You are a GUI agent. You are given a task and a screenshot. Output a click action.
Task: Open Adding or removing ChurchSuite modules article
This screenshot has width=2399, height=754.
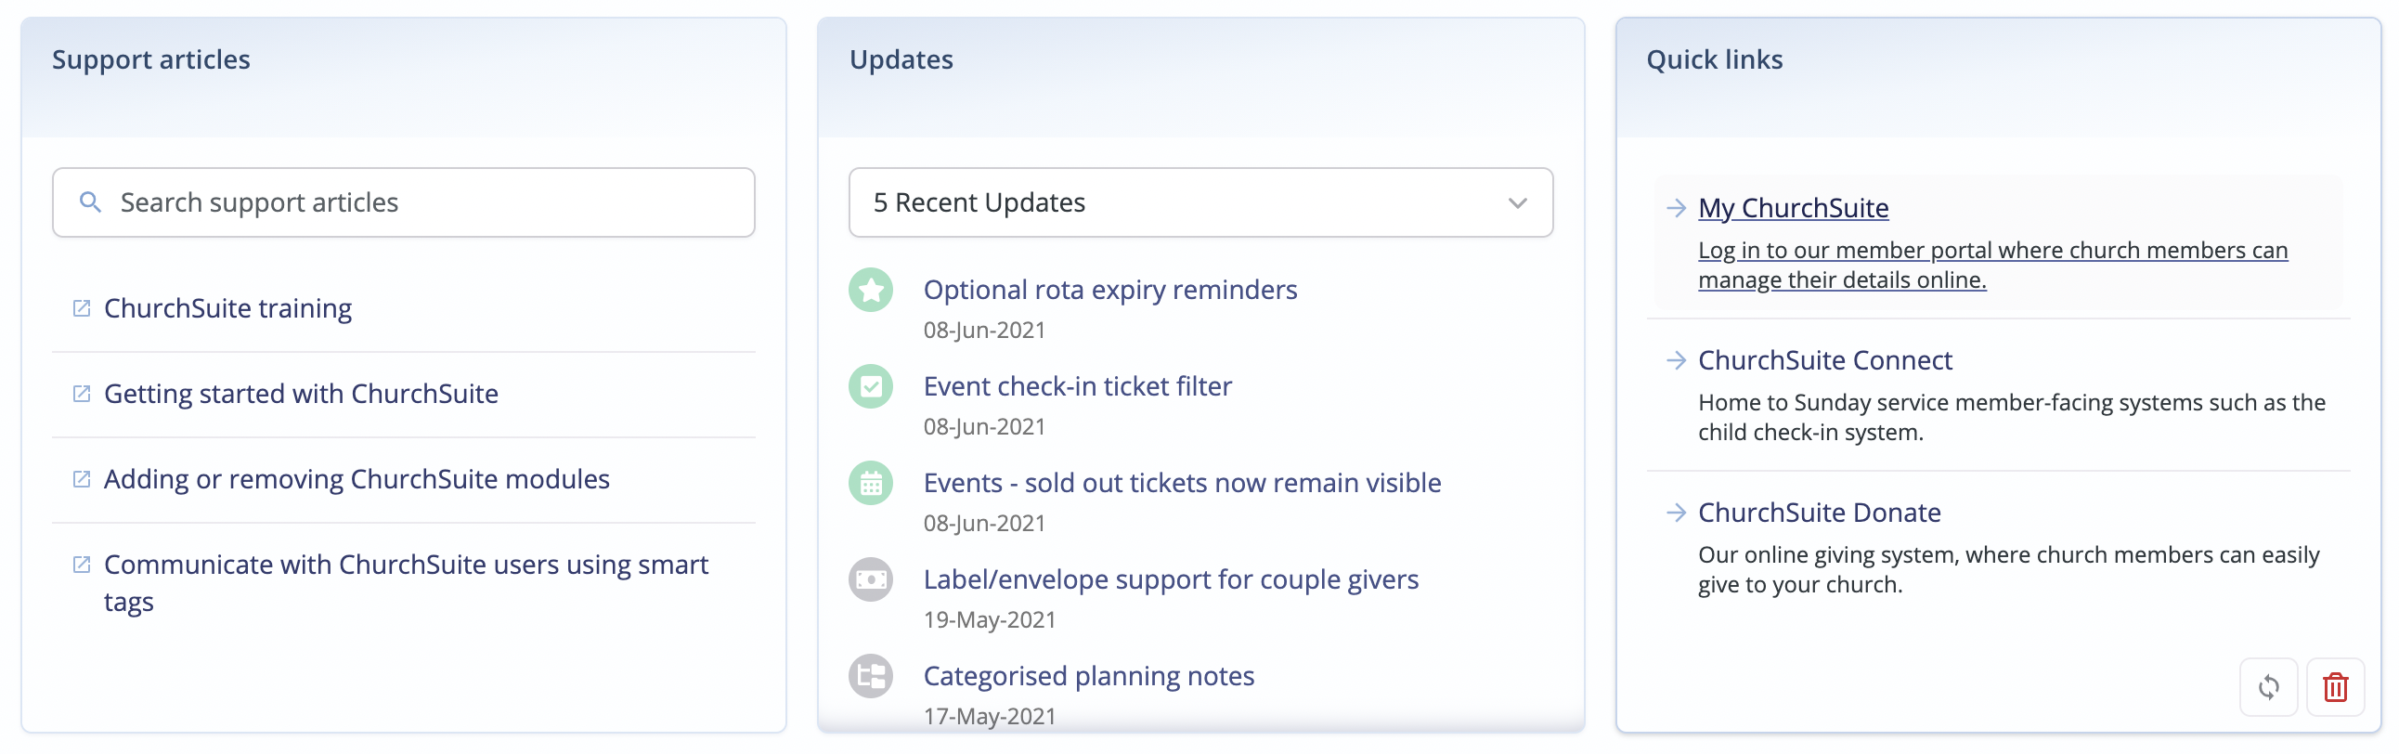coord(357,479)
